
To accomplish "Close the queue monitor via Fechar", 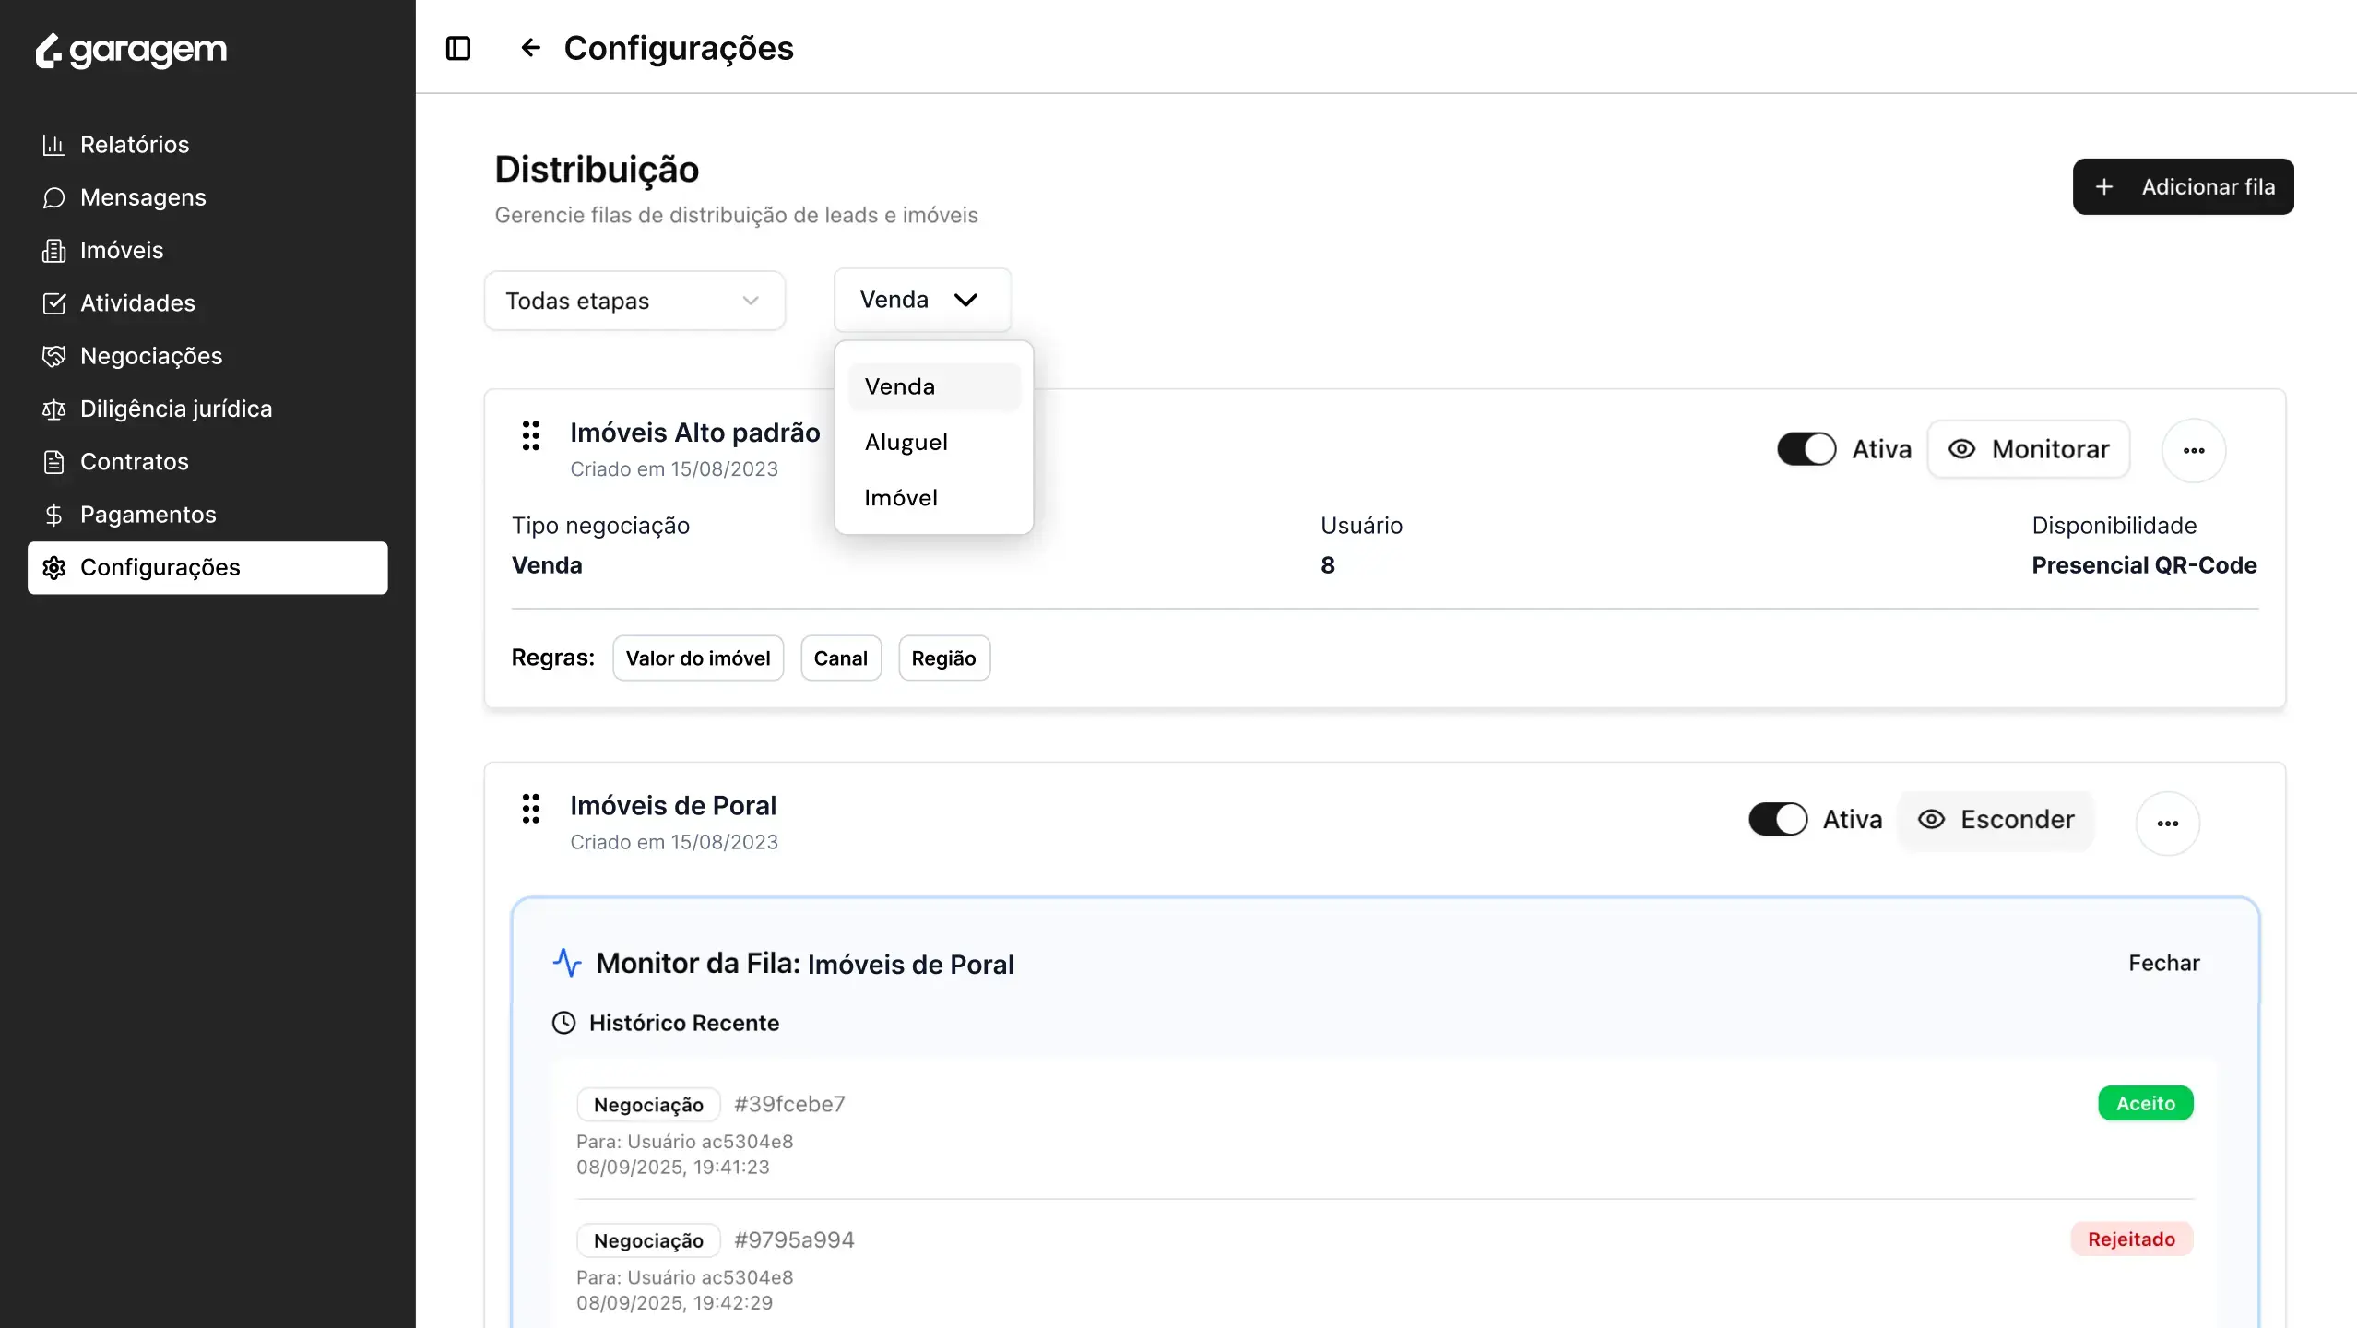I will coord(2163,963).
